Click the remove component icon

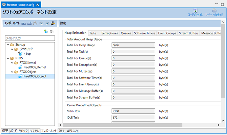(x=51, y=31)
